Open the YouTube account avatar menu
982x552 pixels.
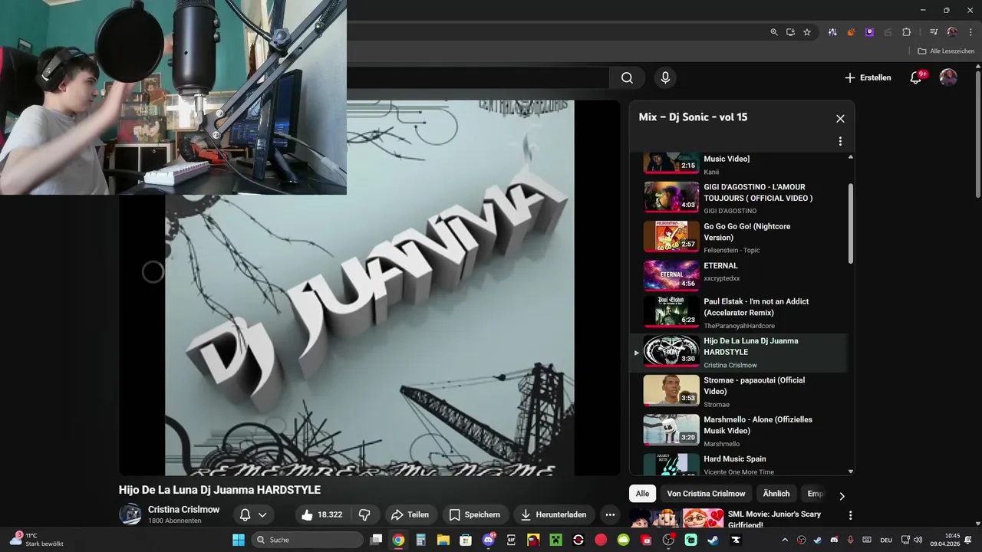click(948, 77)
